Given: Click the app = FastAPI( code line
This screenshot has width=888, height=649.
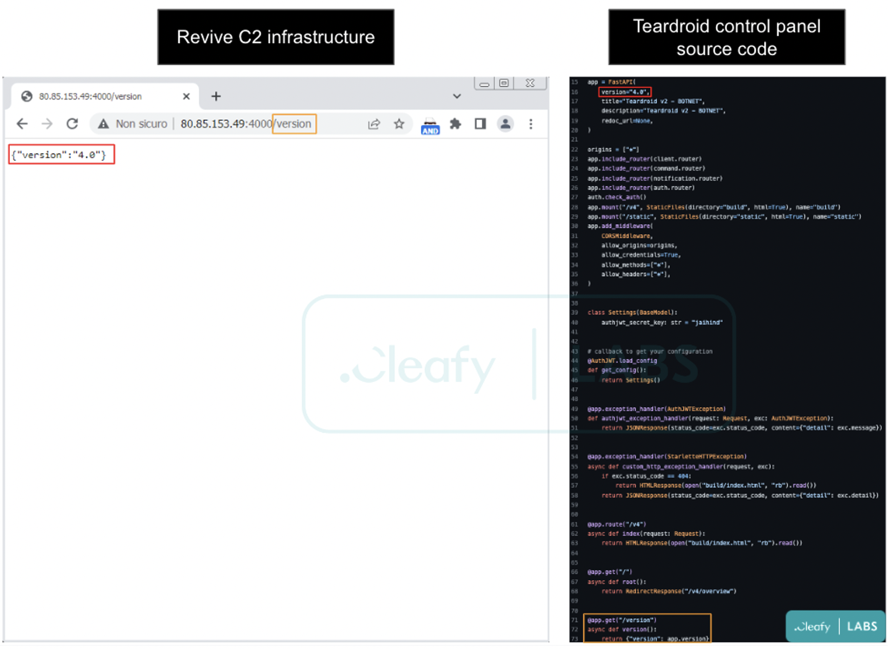Looking at the screenshot, I should (611, 82).
